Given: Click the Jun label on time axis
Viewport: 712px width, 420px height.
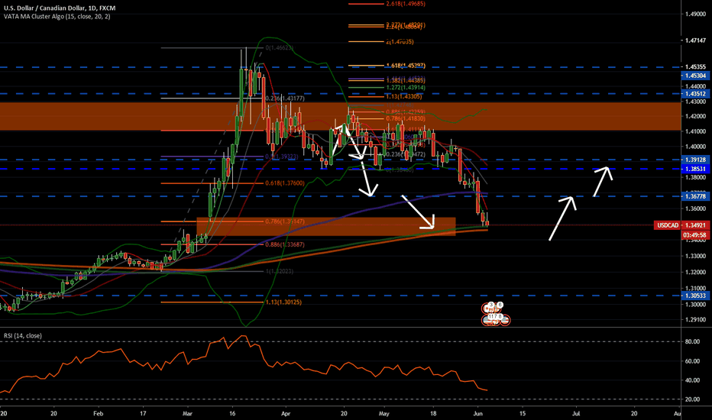Looking at the screenshot, I should [477, 414].
